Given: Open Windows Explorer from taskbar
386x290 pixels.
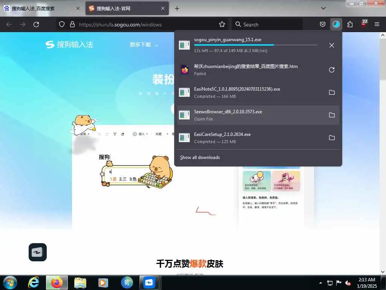Looking at the screenshot, I should [x=80, y=282].
